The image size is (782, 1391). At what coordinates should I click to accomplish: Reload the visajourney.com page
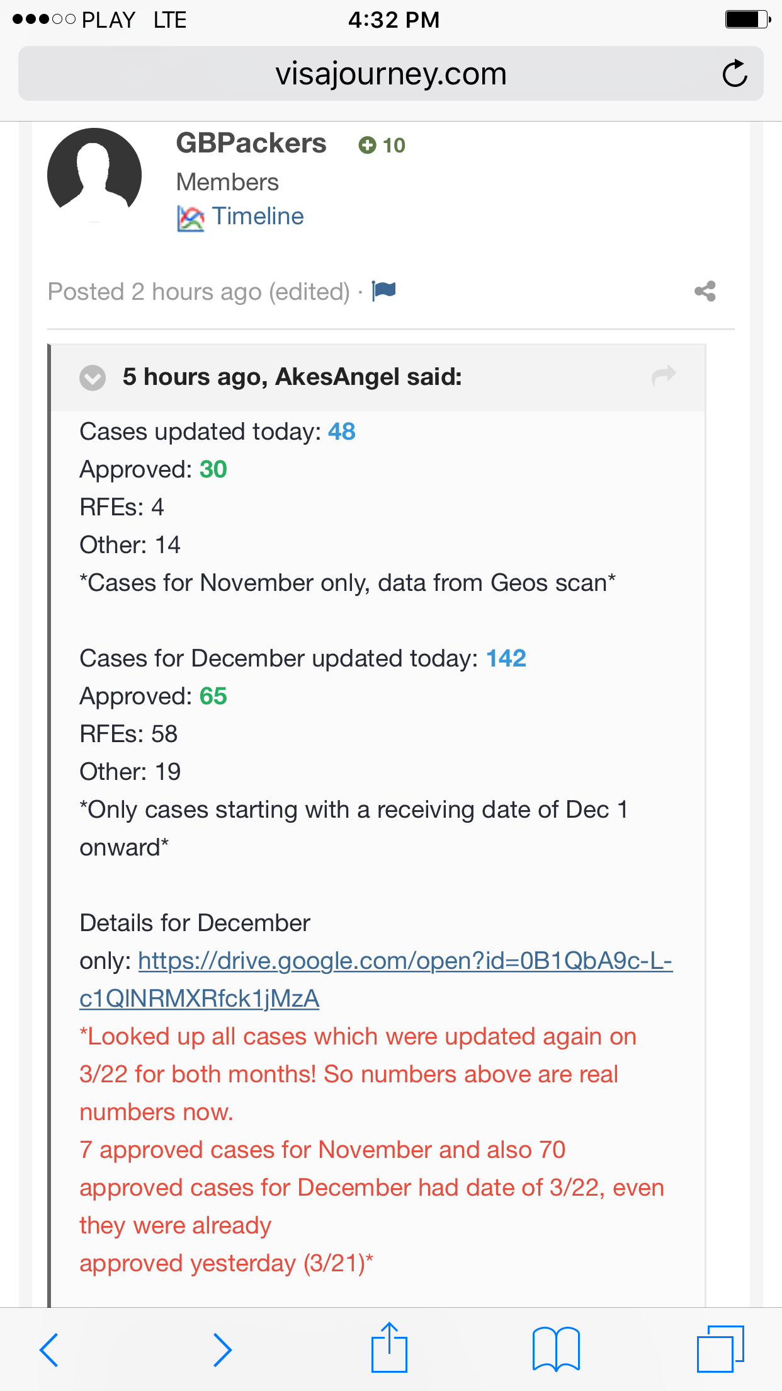coord(734,74)
